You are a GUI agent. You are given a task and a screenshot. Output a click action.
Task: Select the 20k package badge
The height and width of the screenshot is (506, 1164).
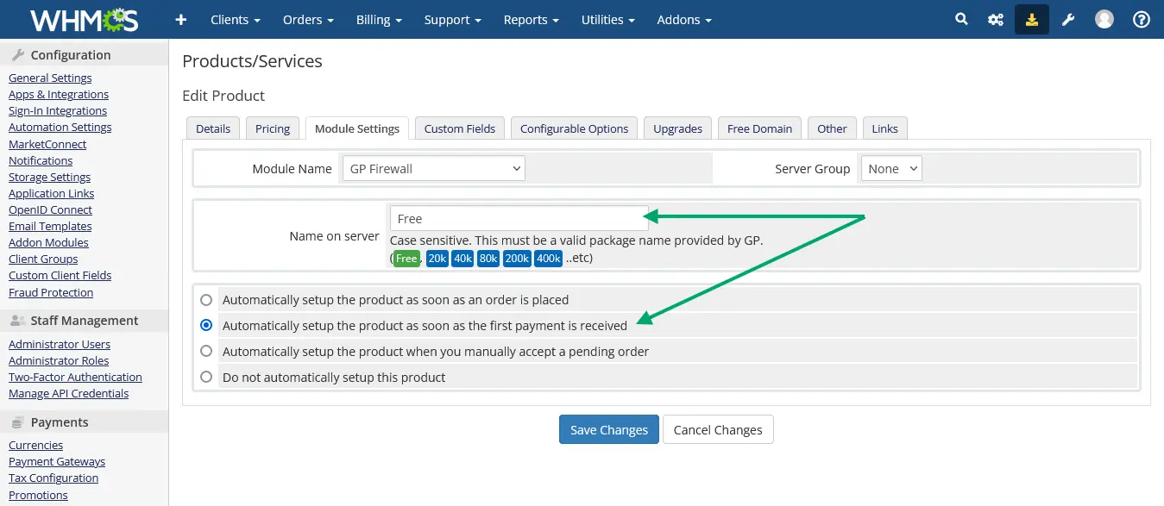437,259
